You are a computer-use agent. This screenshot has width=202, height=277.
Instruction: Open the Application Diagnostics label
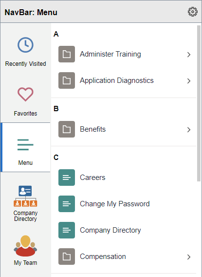point(117,80)
